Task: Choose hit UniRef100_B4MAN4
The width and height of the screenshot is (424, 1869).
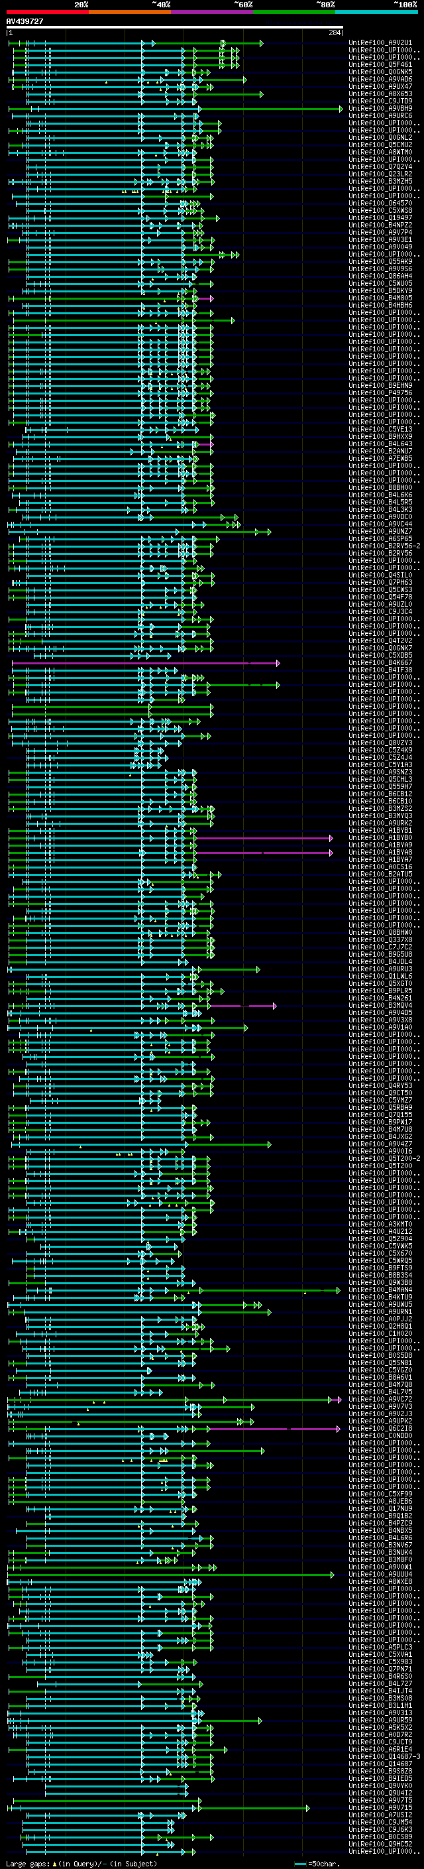Action: pyautogui.click(x=380, y=1290)
